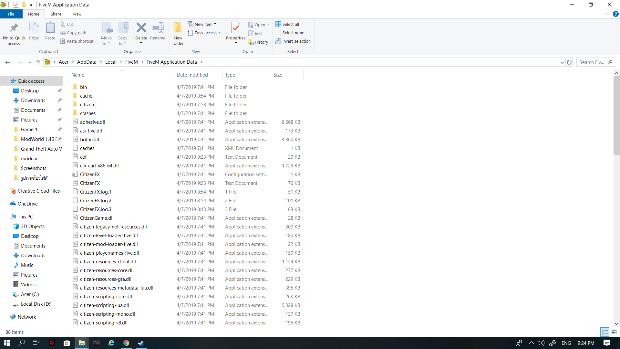The image size is (620, 349).
Task: Show recent locations dropdown arrow
Action: [x=29, y=62]
